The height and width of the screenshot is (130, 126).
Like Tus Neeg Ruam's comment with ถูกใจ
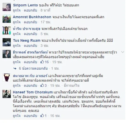[x=17, y=46]
